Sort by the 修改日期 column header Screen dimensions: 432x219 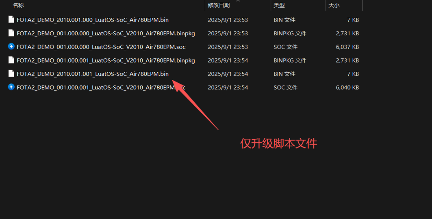coord(219,5)
